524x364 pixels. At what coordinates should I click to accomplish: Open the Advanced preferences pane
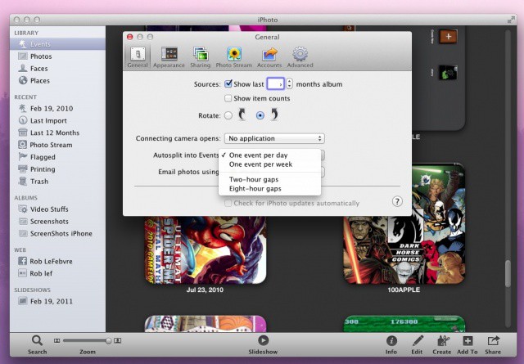300,58
